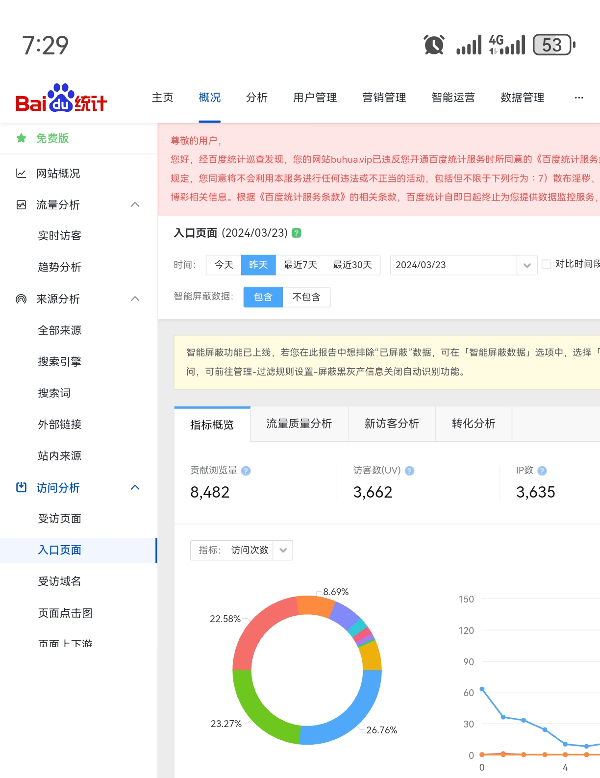Select 包含 for smart blocked data
Screen dimensions: 600x778
click(263, 297)
